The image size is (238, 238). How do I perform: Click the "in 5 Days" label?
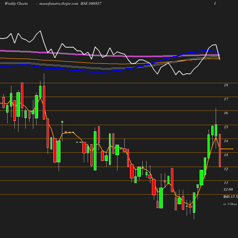tap(230, 204)
